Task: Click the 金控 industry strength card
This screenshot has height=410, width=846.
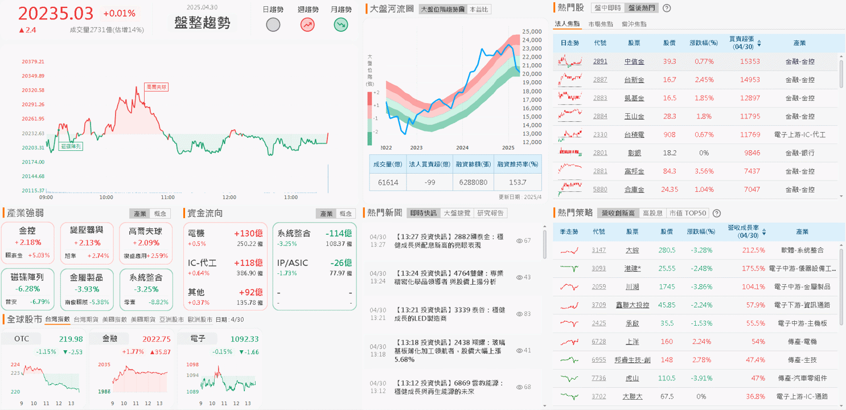Action: click(x=28, y=243)
